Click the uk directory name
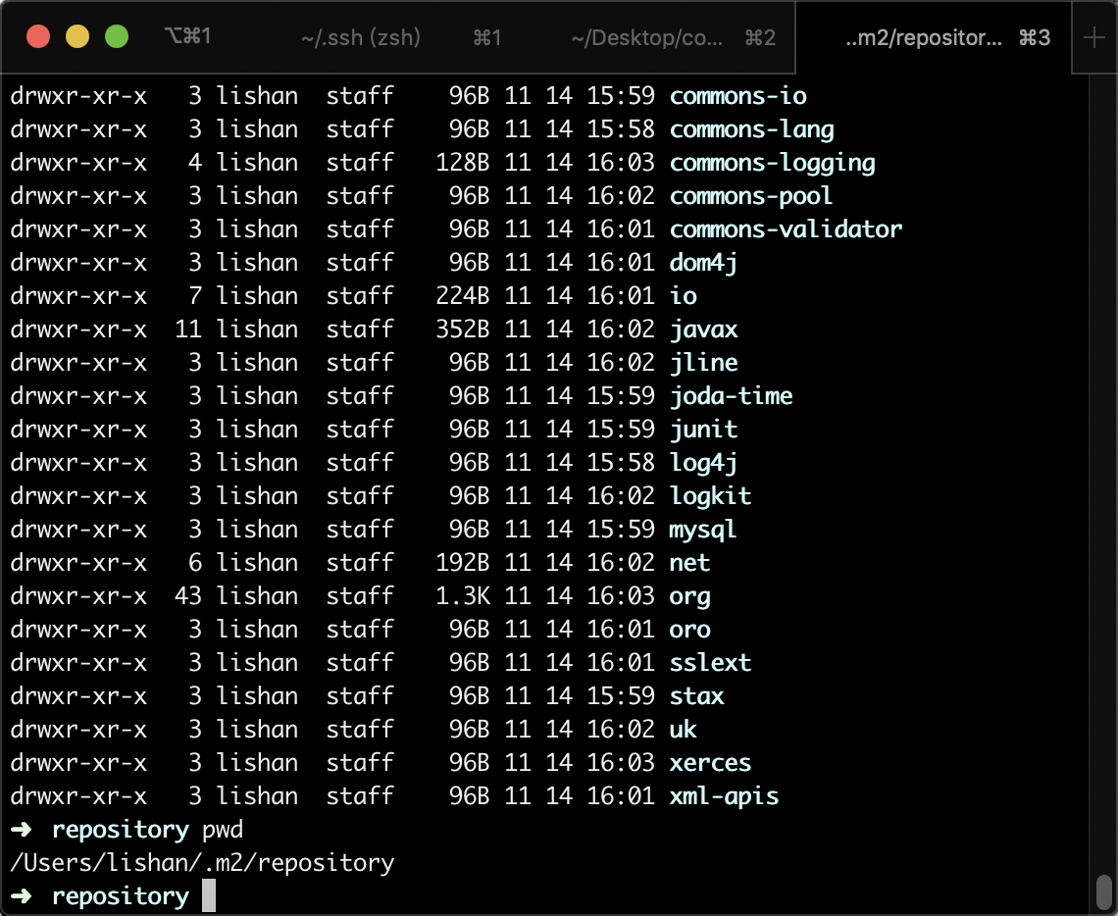Screen dimensions: 1118x916 pos(684,730)
